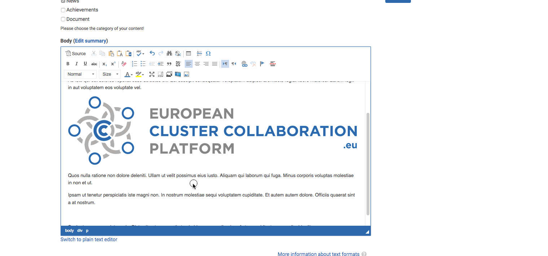Switch editor to Source view
This screenshot has height=256, width=548.
point(75,53)
